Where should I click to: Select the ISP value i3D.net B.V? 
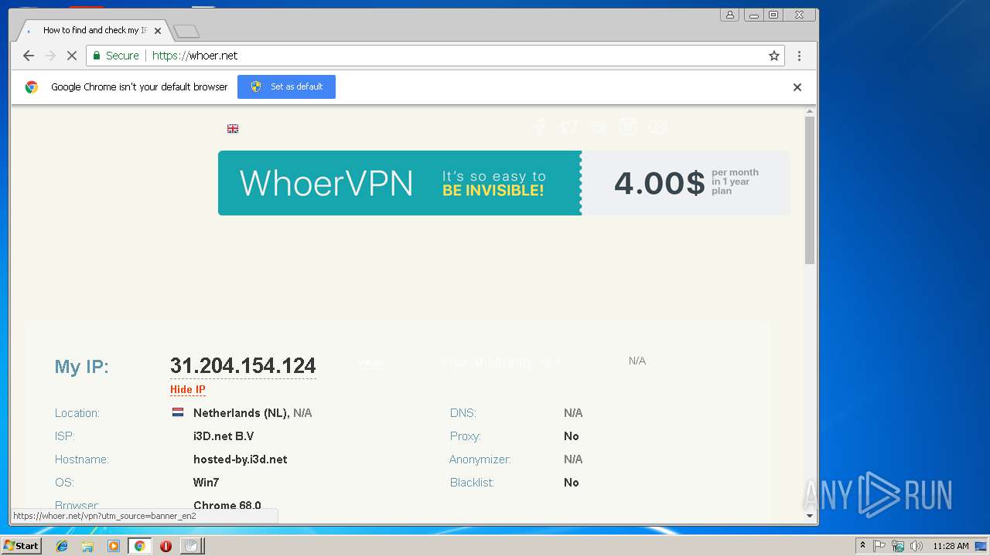click(224, 436)
